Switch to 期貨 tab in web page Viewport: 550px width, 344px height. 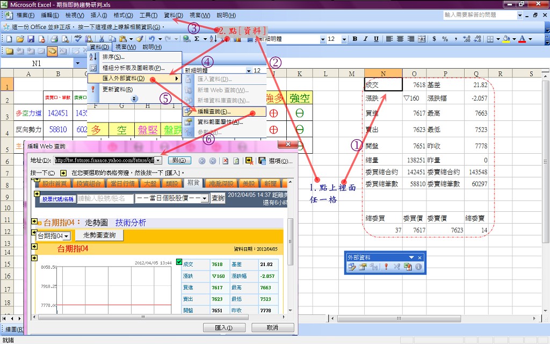pos(193,183)
